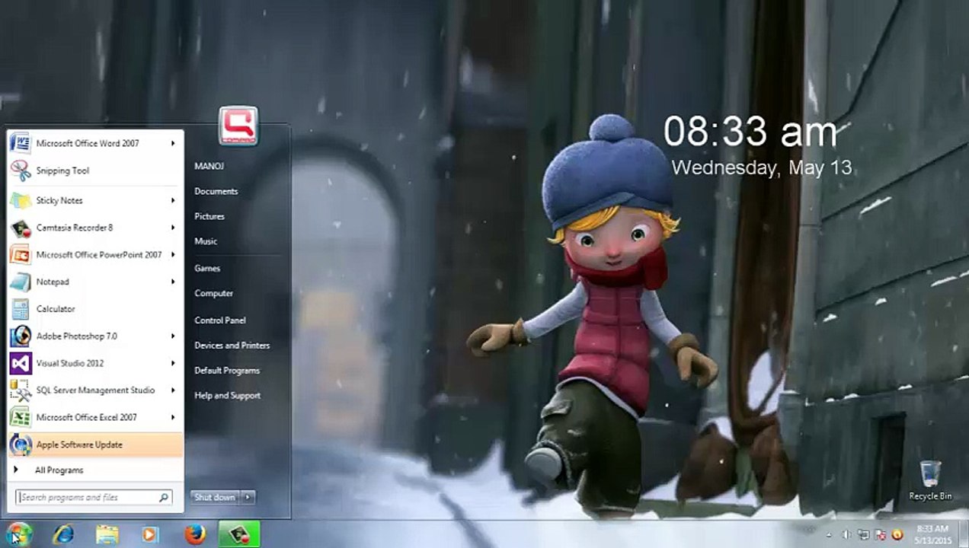Open PowerPoint 2007 icon
969x548 pixels.
point(21,255)
